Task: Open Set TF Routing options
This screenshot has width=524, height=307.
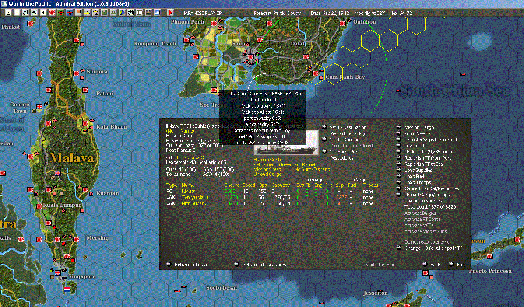Action: [345, 140]
